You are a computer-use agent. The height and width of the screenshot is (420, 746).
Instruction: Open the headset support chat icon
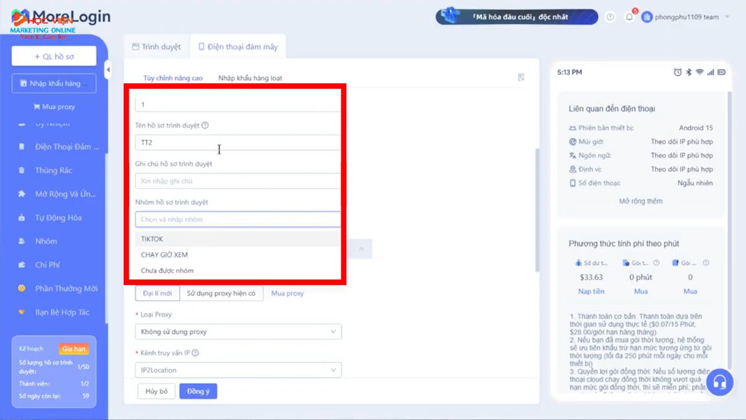coord(719,381)
